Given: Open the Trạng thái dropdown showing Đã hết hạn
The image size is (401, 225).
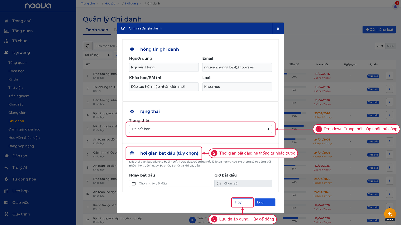Looking at the screenshot, I should point(200,129).
